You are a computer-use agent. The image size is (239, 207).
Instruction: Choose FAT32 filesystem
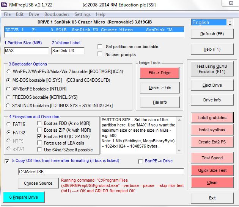9,132
